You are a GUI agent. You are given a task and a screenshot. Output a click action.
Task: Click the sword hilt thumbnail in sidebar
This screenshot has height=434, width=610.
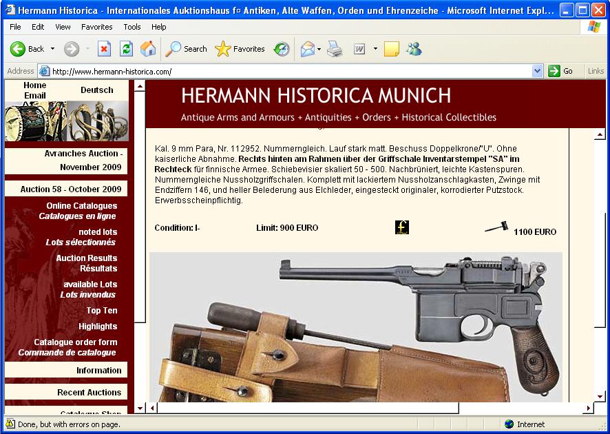pos(98,121)
